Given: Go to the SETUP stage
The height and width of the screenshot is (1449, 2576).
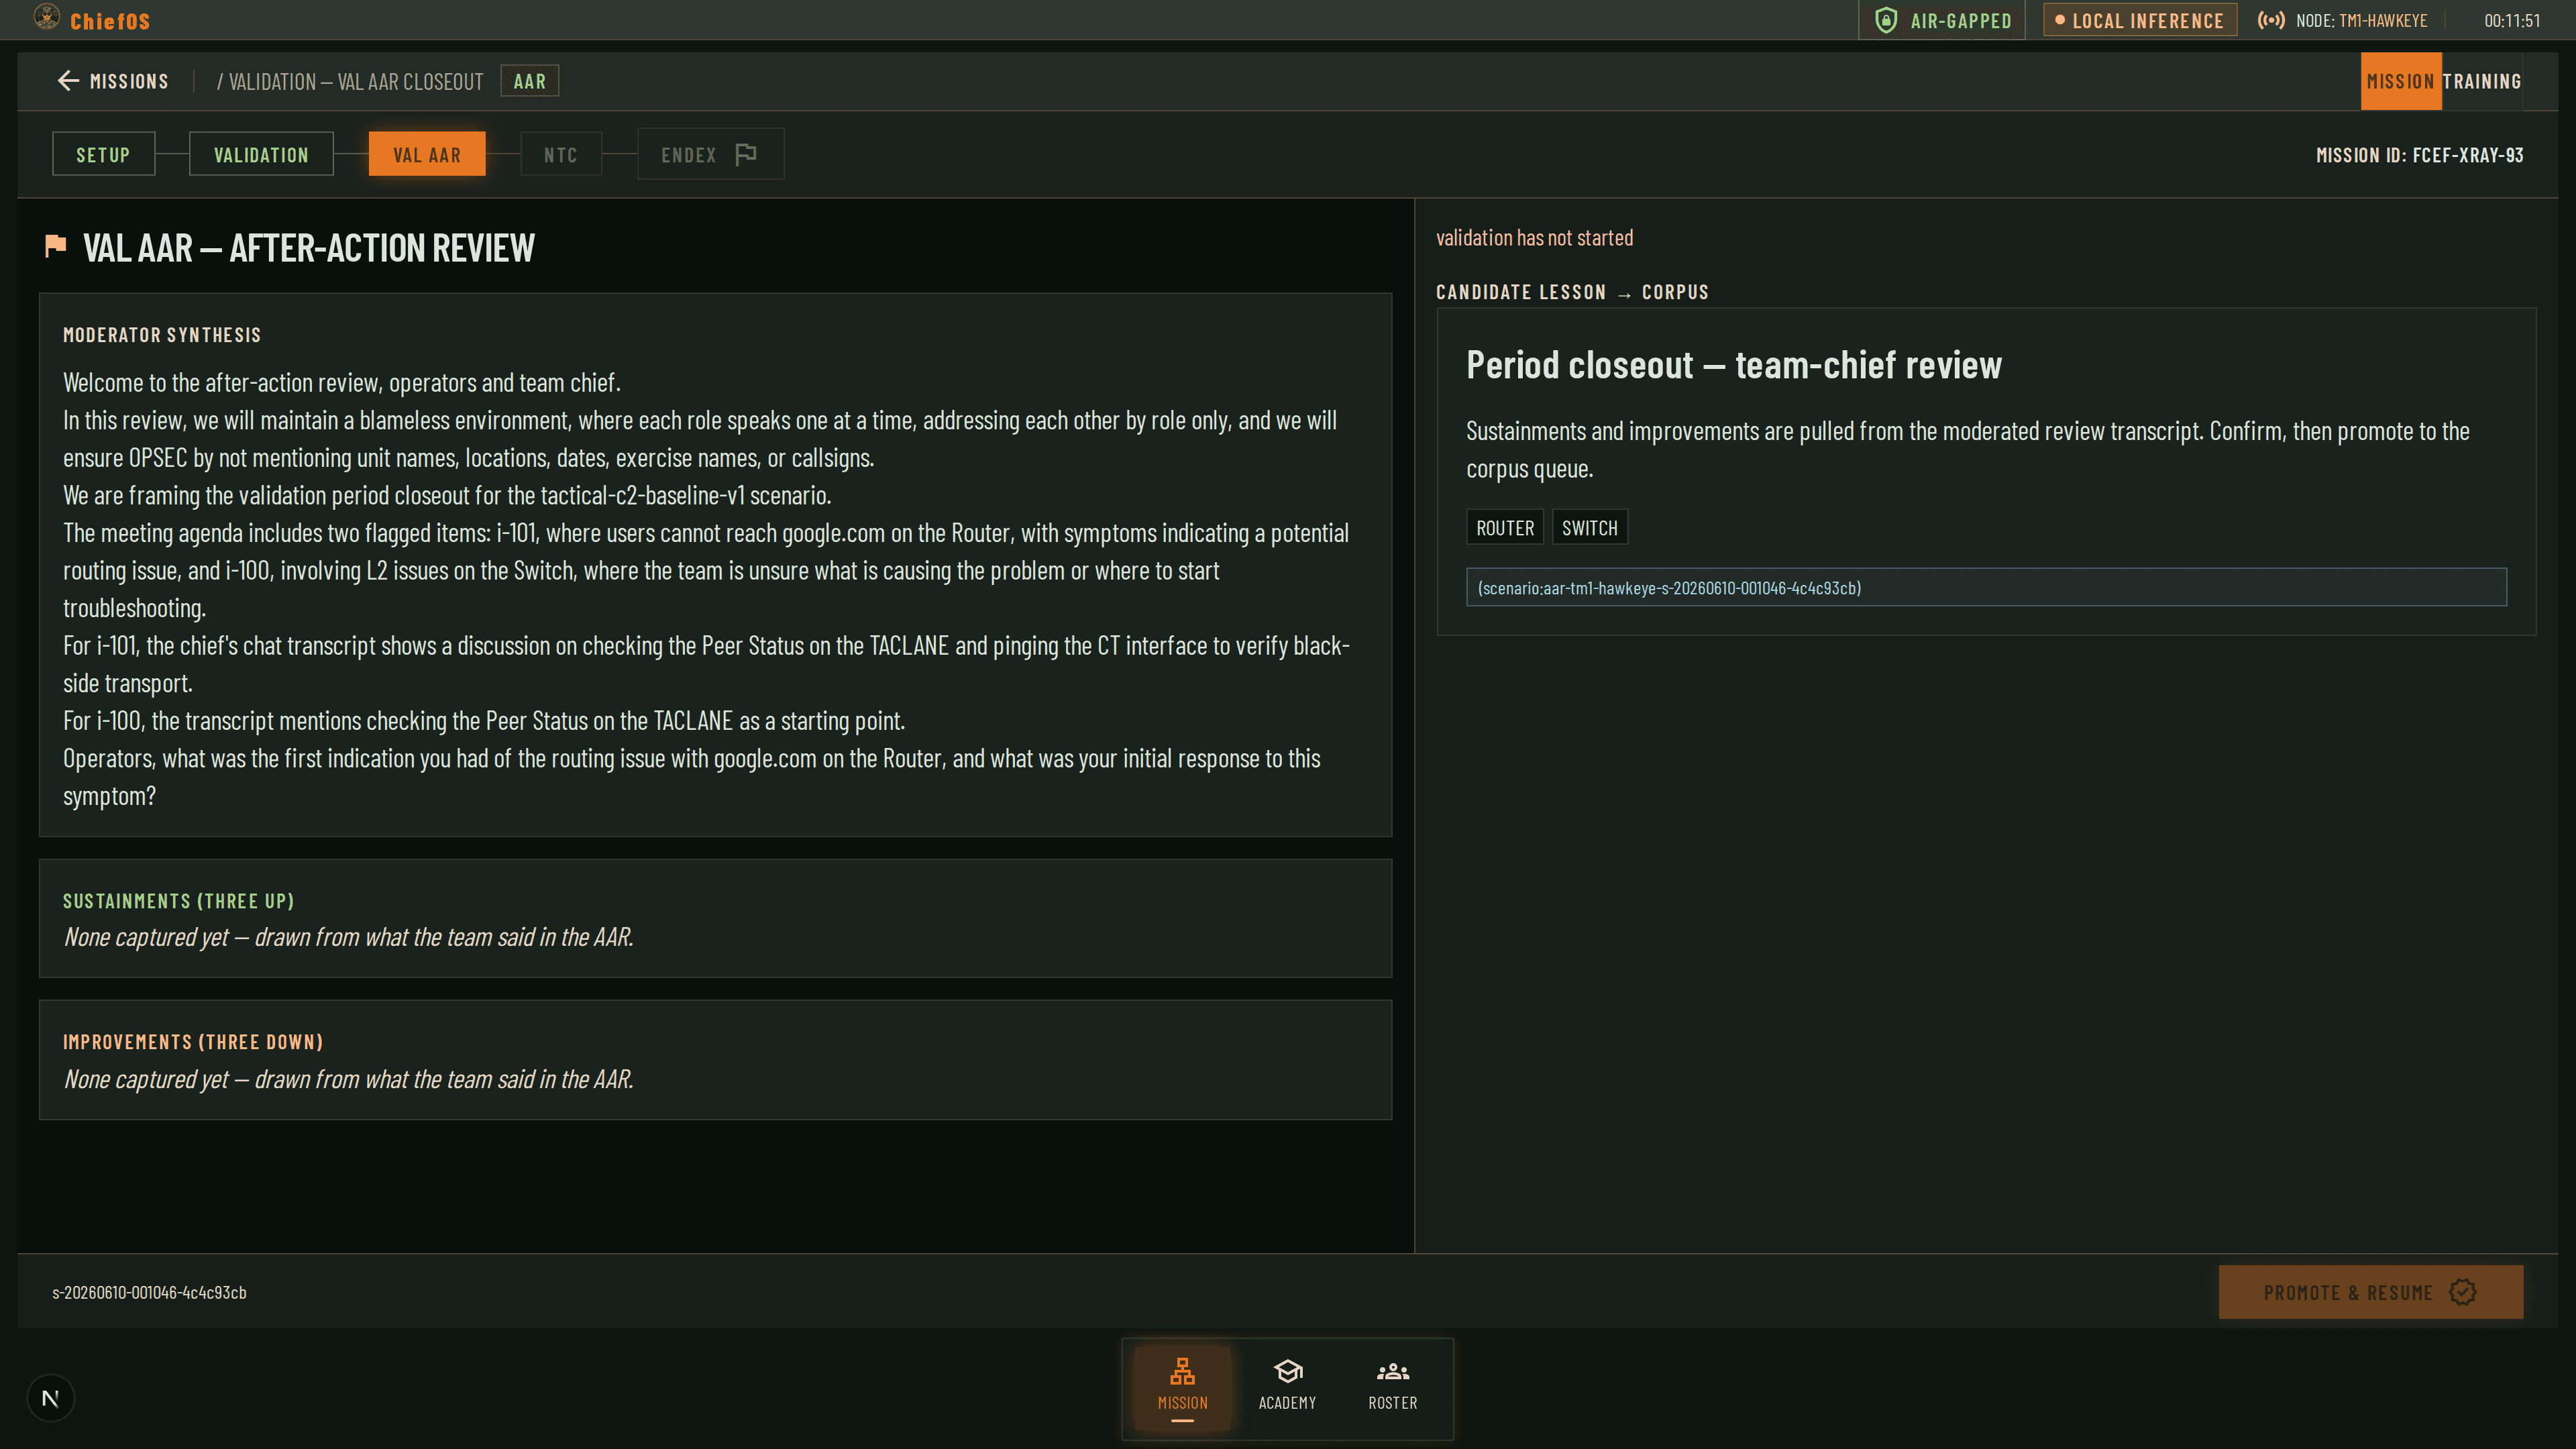Looking at the screenshot, I should click(103, 154).
